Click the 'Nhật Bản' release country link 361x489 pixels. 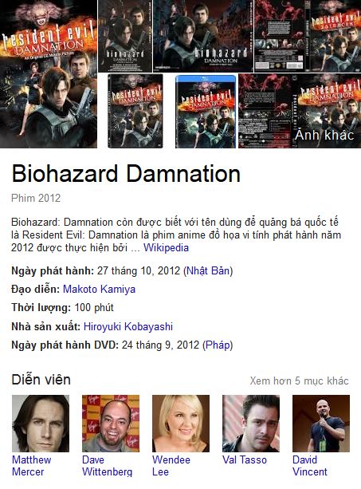click(208, 270)
